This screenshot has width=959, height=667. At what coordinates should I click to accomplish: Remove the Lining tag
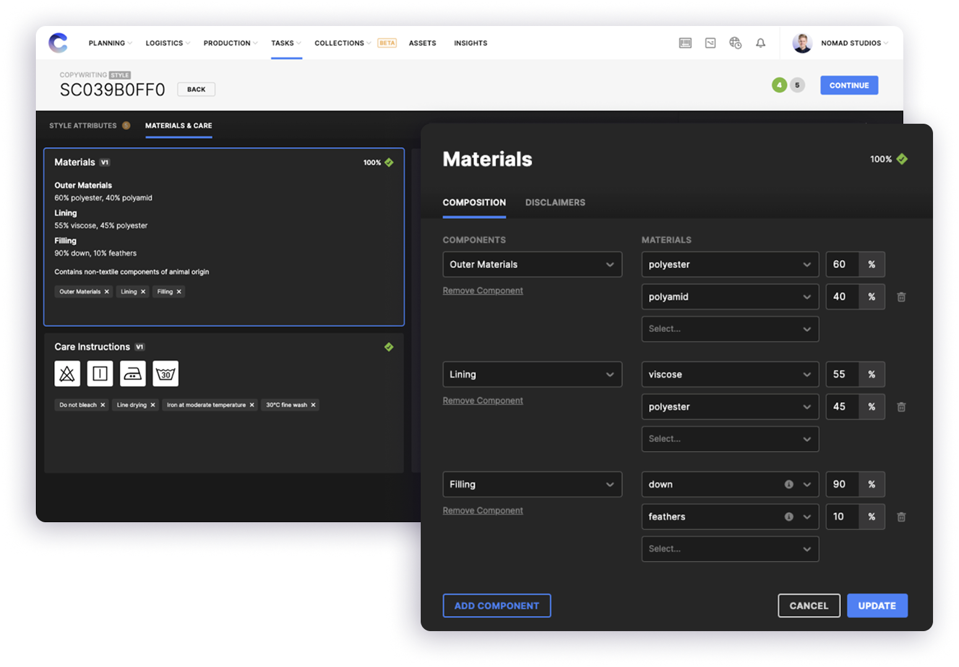(x=143, y=291)
